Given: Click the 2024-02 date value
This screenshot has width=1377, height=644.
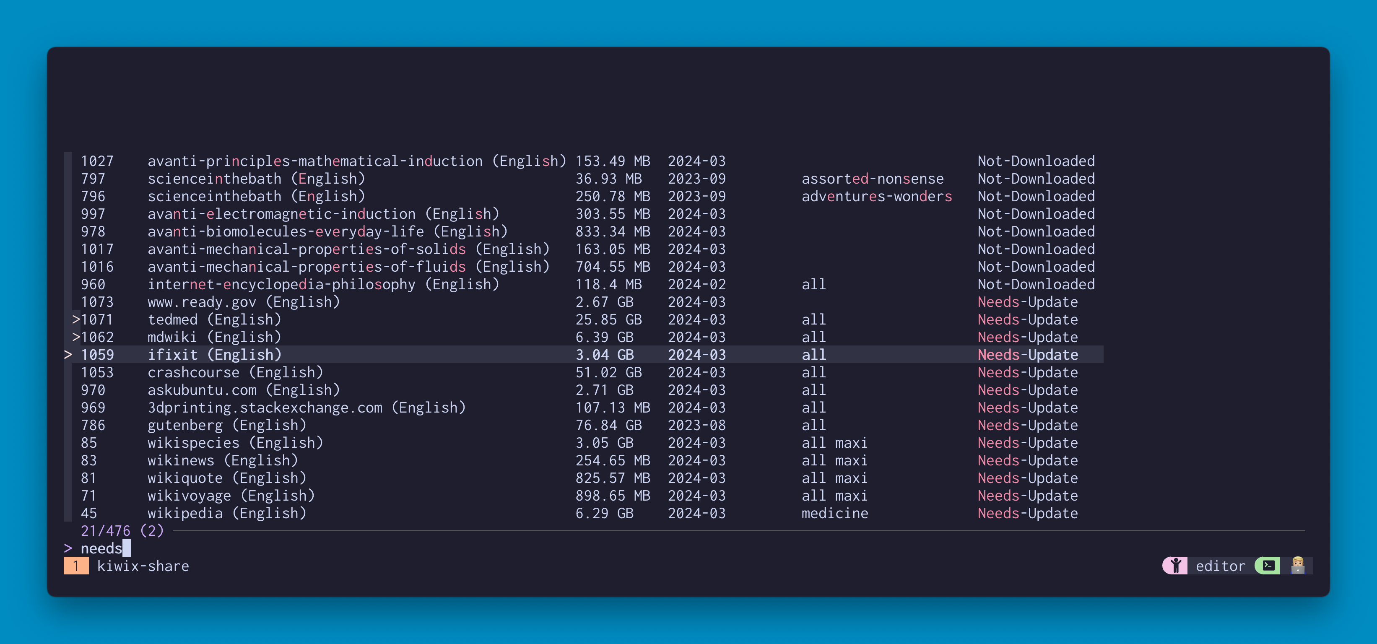Looking at the screenshot, I should (x=696, y=284).
